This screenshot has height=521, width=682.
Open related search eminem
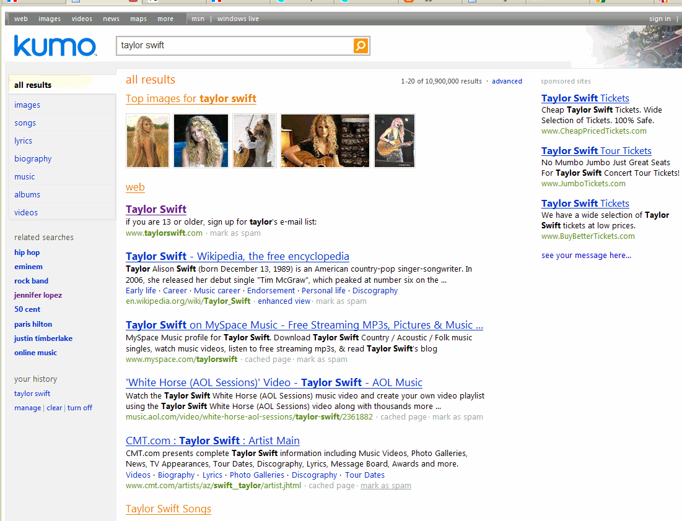(x=28, y=267)
